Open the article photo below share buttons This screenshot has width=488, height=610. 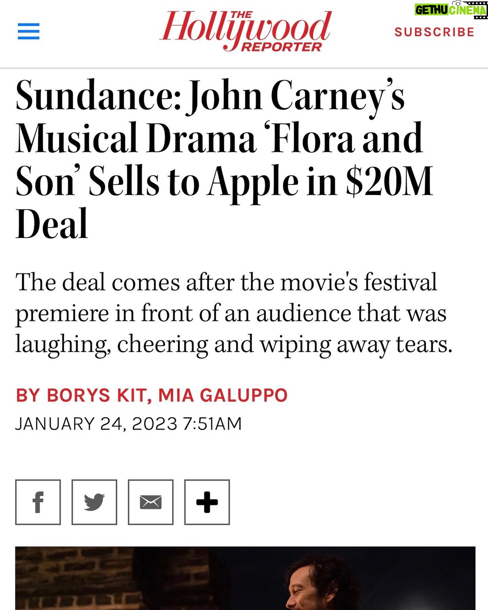pyautogui.click(x=245, y=578)
